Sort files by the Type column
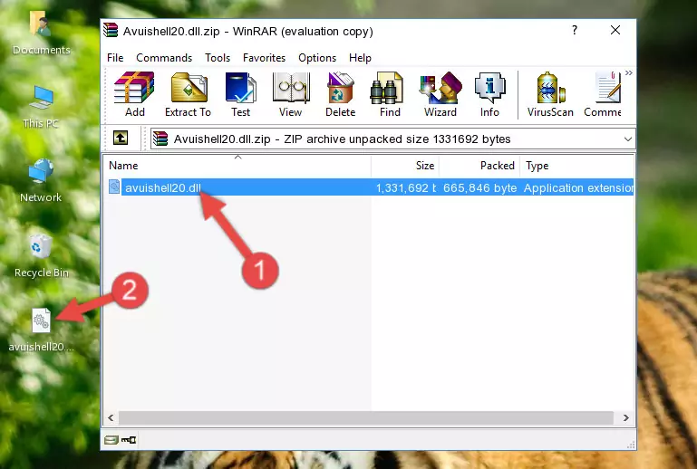 576,166
